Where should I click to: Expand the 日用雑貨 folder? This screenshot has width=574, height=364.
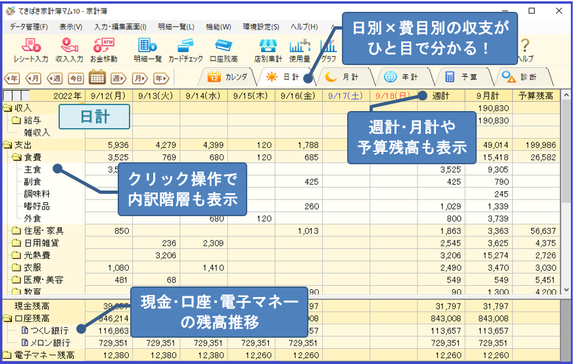(16, 243)
